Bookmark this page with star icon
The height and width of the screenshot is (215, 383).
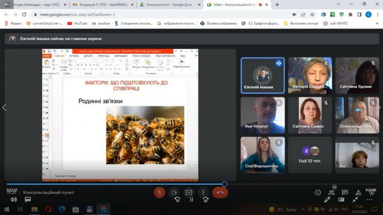coord(312,14)
